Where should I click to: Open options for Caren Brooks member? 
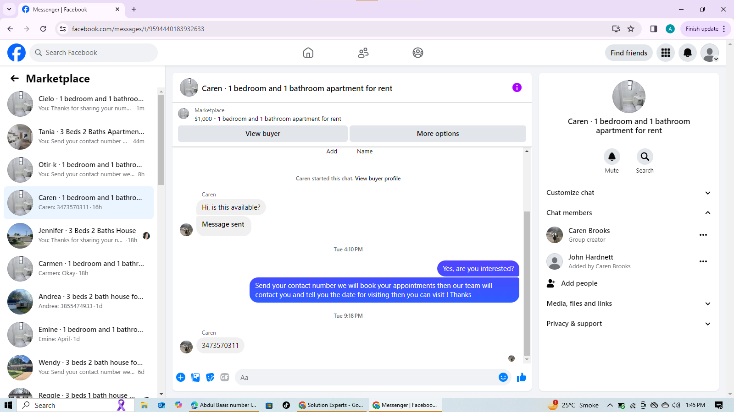(x=703, y=235)
